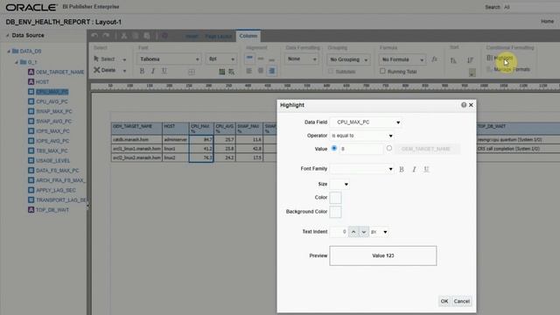The width and height of the screenshot is (560, 315).
Task: Open No Grouping dropdown
Action: [x=348, y=59]
